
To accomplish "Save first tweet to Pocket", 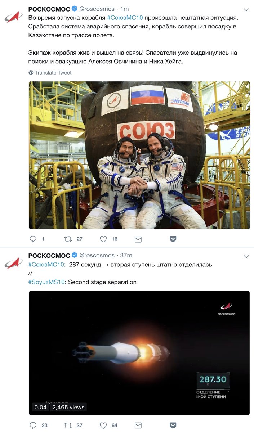I will (173, 239).
